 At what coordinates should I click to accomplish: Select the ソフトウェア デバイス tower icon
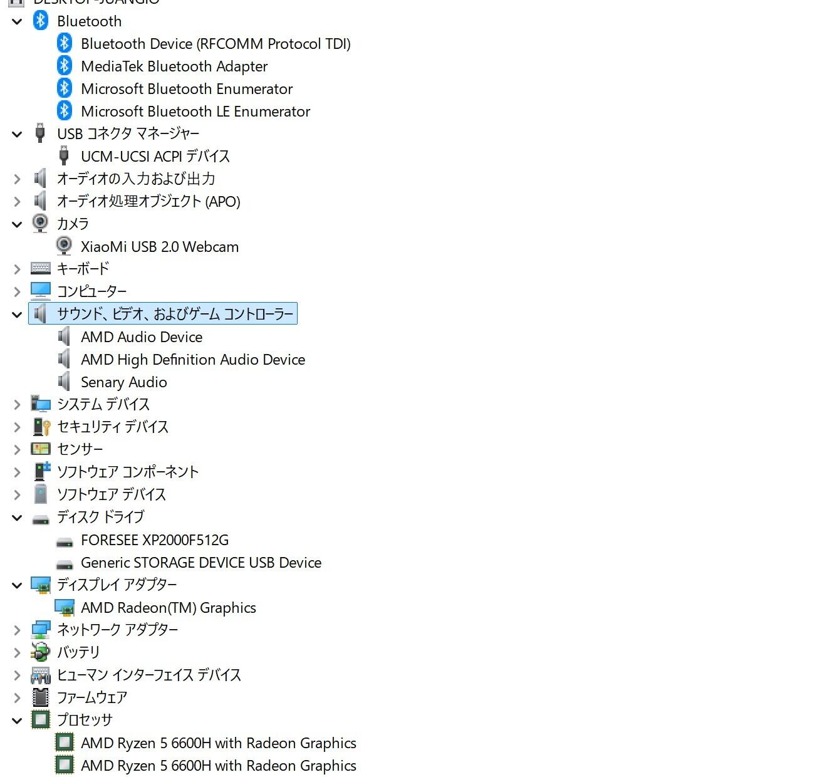(x=41, y=494)
